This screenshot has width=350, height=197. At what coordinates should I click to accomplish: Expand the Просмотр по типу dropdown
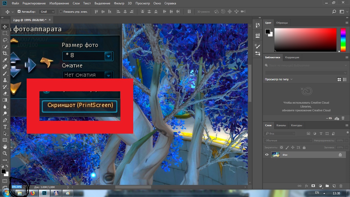tap(279, 79)
